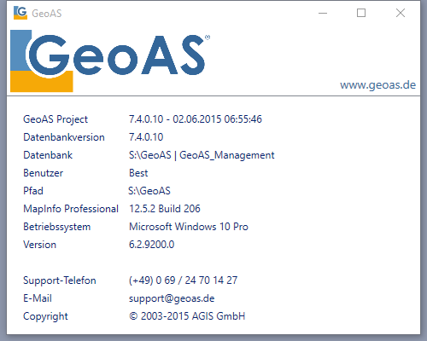Select the version value '6.2.9200.0'
The width and height of the screenshot is (427, 341).
click(x=151, y=245)
